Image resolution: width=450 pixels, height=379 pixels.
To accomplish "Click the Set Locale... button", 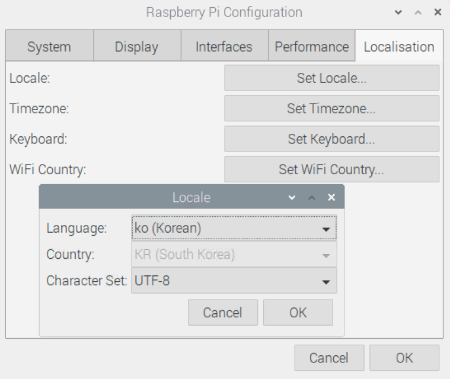I will point(332,78).
